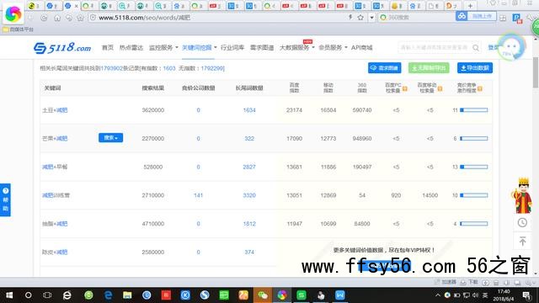Click the left side help tab
Image resolution: width=539 pixels, height=303 pixels.
click(5, 200)
